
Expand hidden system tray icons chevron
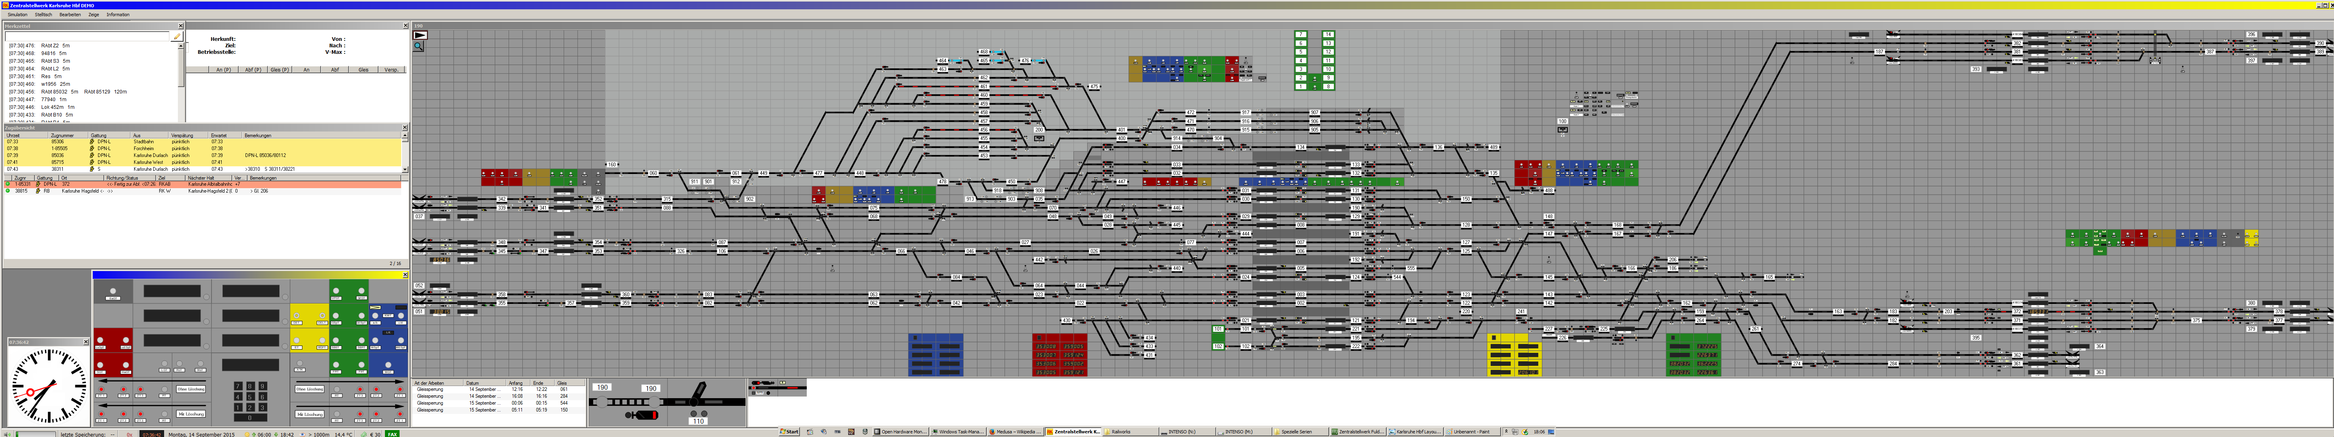click(x=1507, y=432)
